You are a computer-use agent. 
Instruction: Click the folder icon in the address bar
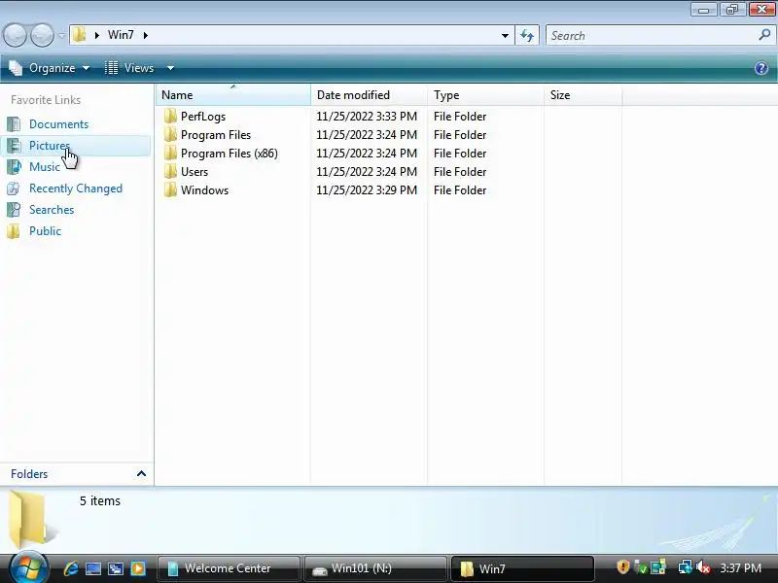(x=80, y=35)
